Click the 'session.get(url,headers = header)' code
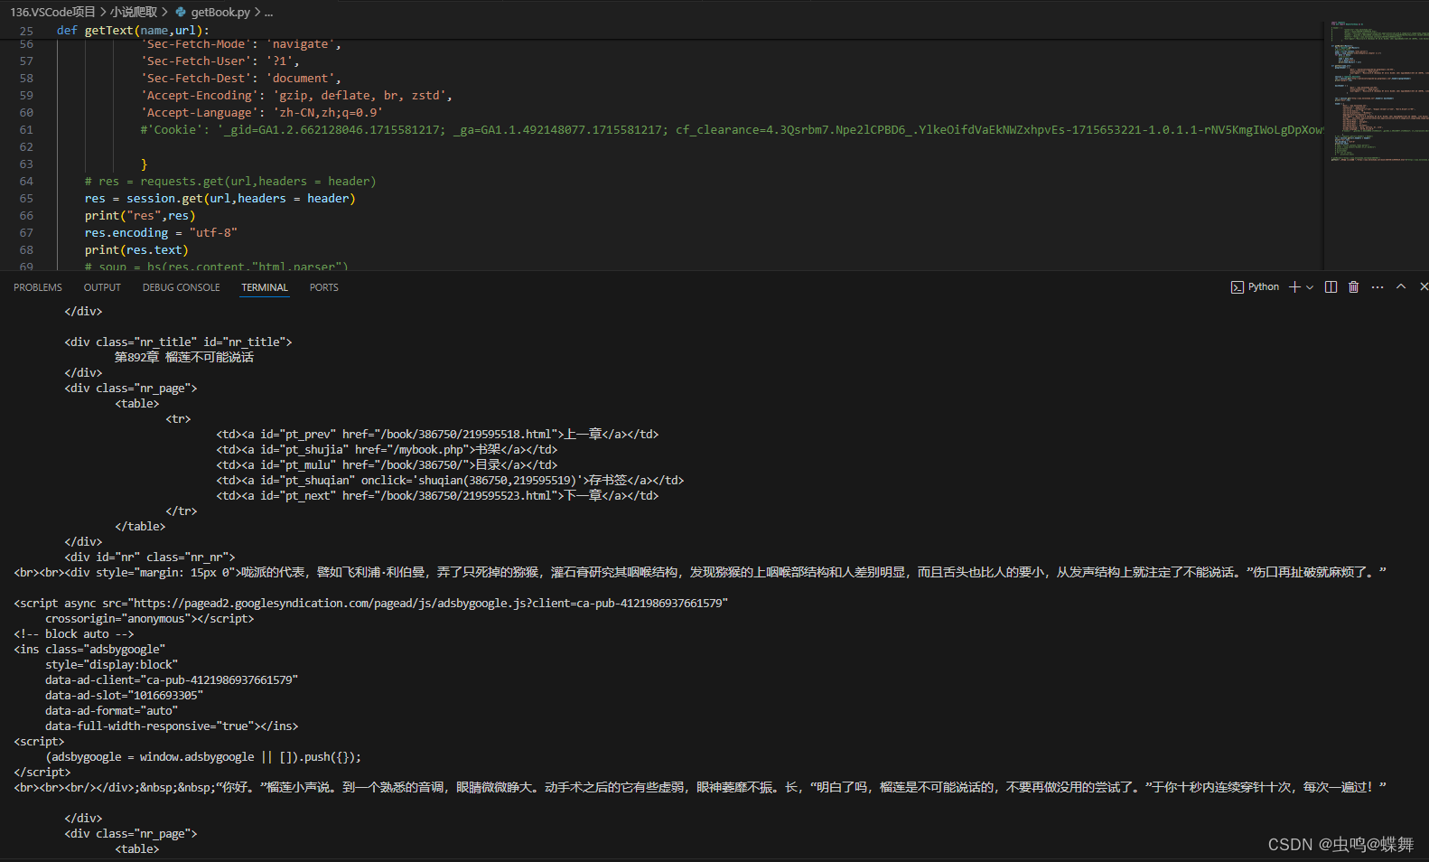 click(x=240, y=199)
